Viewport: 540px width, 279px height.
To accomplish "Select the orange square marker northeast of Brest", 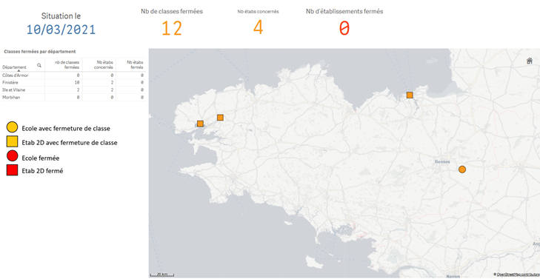I will coord(220,118).
